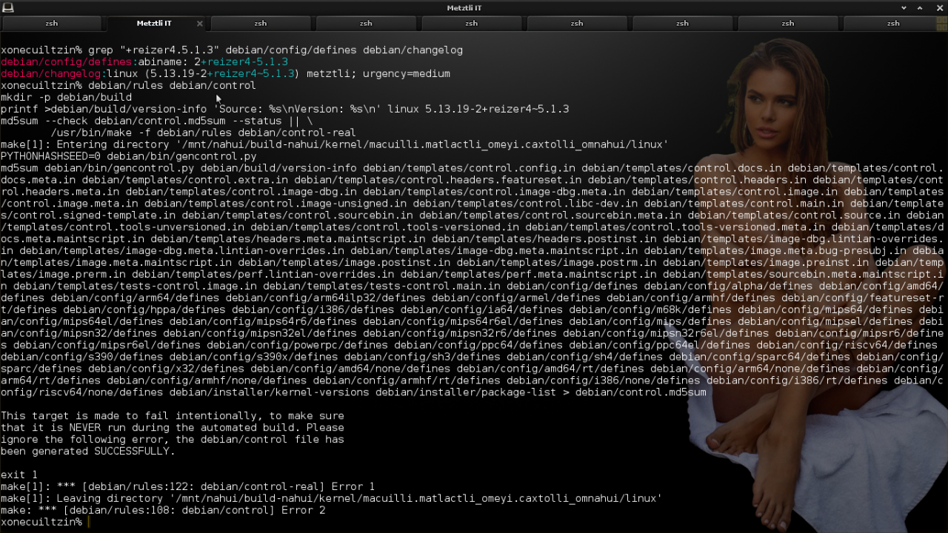Click the 'Entering directory' make[1] line

coord(335,145)
